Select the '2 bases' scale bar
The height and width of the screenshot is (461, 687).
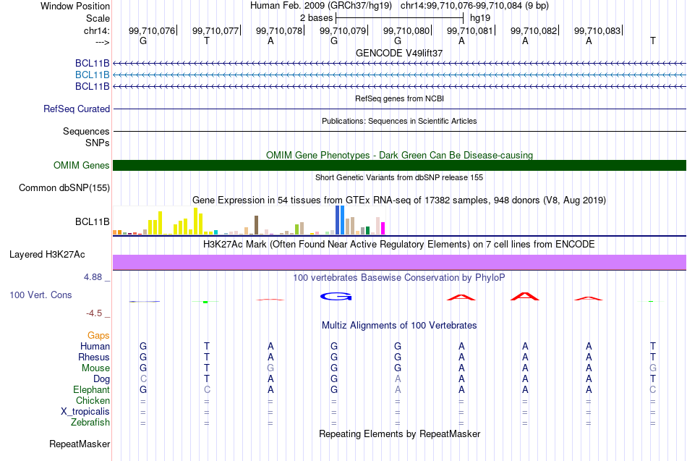point(399,18)
